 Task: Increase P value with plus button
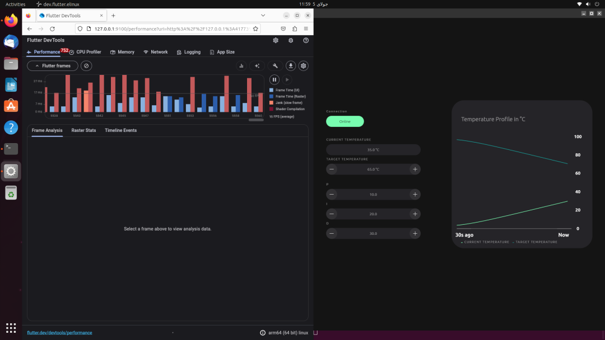415,195
